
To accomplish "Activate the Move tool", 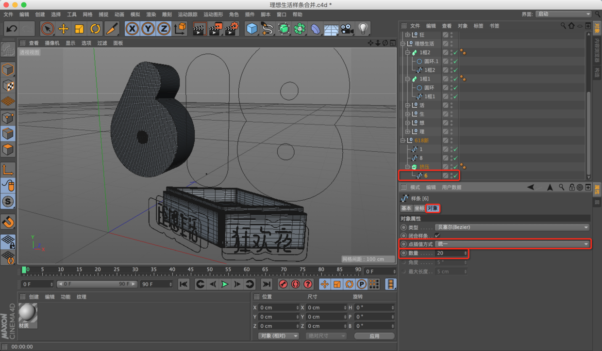I will tap(63, 29).
